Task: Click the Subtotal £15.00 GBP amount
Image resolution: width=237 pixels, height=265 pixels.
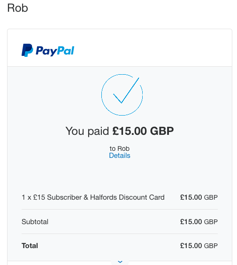Action: 199,222
